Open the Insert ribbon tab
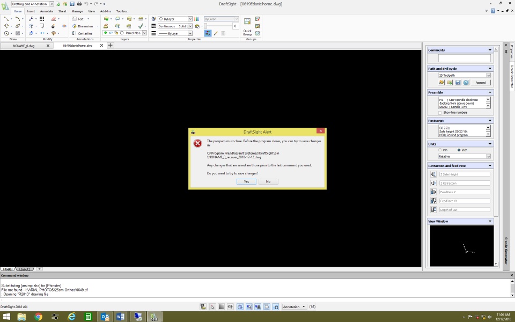 (31, 11)
